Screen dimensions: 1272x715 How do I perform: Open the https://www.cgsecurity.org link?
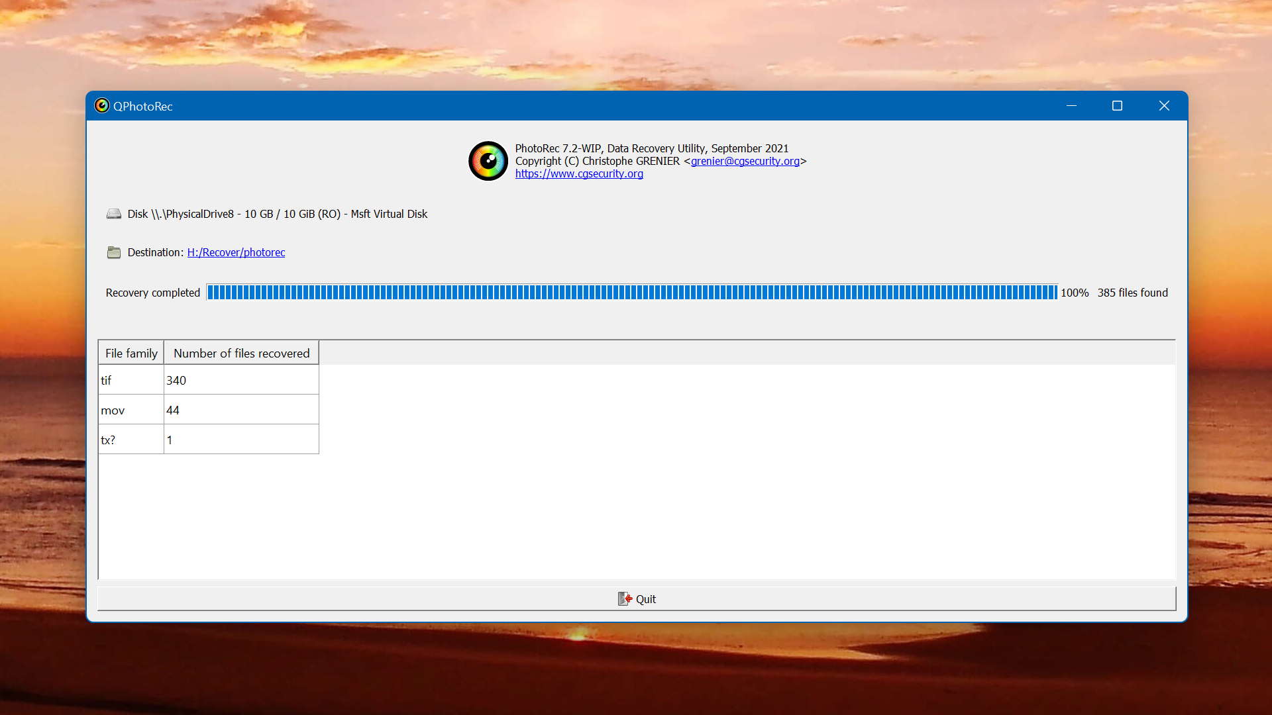pos(579,173)
